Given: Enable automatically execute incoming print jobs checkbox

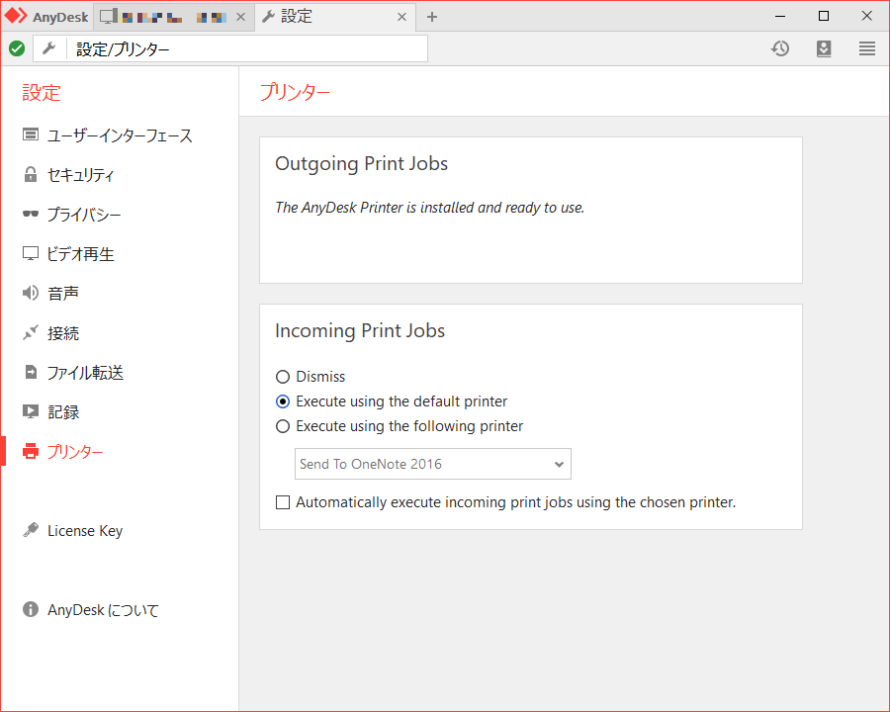Looking at the screenshot, I should tap(283, 502).
